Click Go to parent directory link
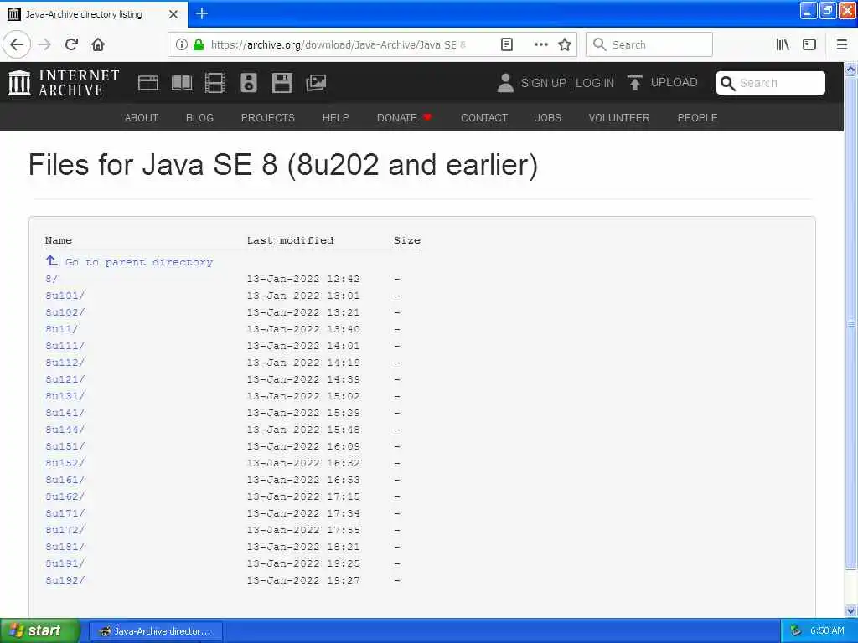 [130, 262]
